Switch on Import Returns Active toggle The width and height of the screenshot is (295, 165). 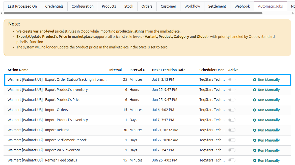pyautogui.click(x=232, y=130)
